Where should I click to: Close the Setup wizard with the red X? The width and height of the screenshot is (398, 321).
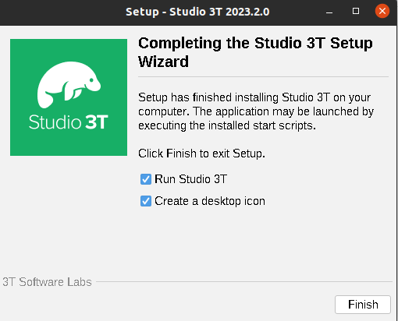pyautogui.click(x=382, y=11)
